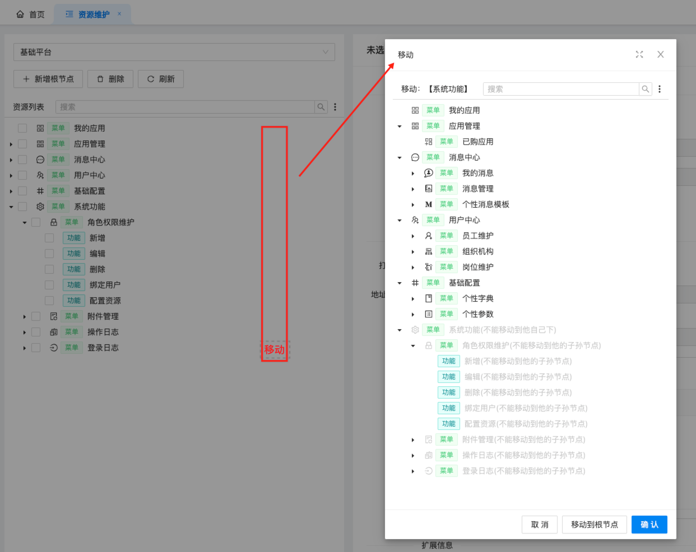Viewport: 696px width, 552px height.
Task: Select 已购应用 tree item in dialog
Action: pyautogui.click(x=477, y=142)
